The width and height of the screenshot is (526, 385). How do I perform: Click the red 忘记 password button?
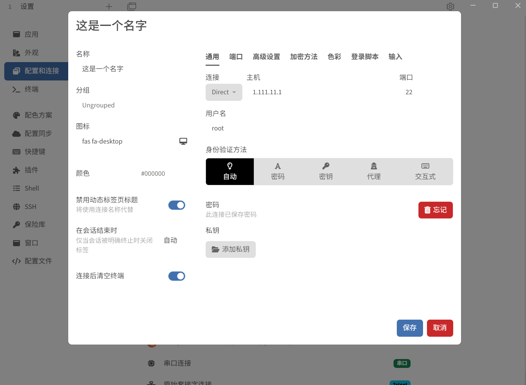pyautogui.click(x=435, y=210)
